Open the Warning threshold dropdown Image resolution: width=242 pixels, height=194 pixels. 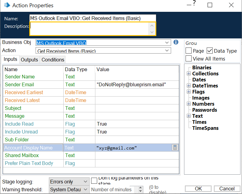[85, 189]
